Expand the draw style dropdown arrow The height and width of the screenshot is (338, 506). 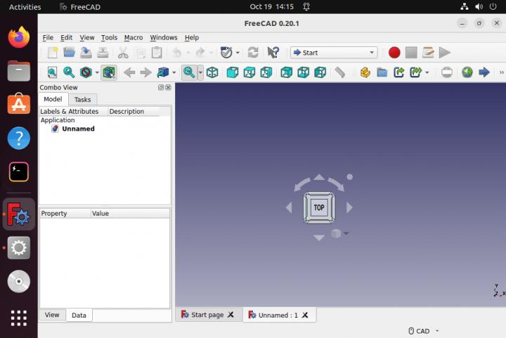point(97,72)
